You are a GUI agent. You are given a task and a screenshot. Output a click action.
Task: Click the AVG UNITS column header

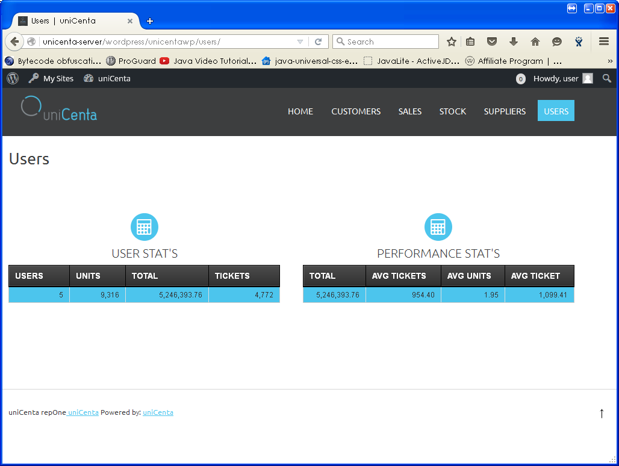(473, 276)
